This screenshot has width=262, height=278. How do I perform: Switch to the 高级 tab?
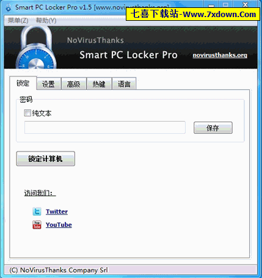pyautogui.click(x=74, y=84)
